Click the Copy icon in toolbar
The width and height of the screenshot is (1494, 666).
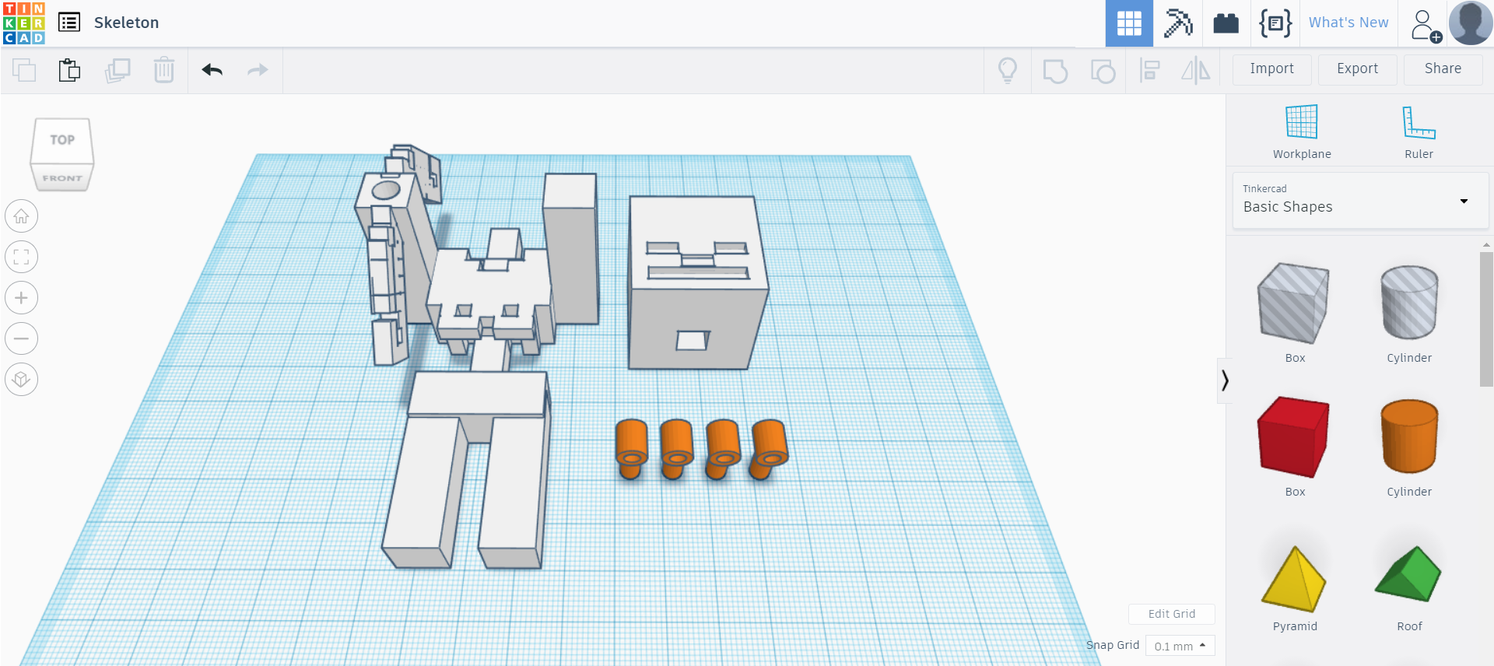pos(24,70)
